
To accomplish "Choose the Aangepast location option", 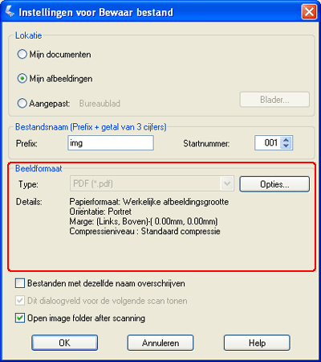I will [22, 103].
